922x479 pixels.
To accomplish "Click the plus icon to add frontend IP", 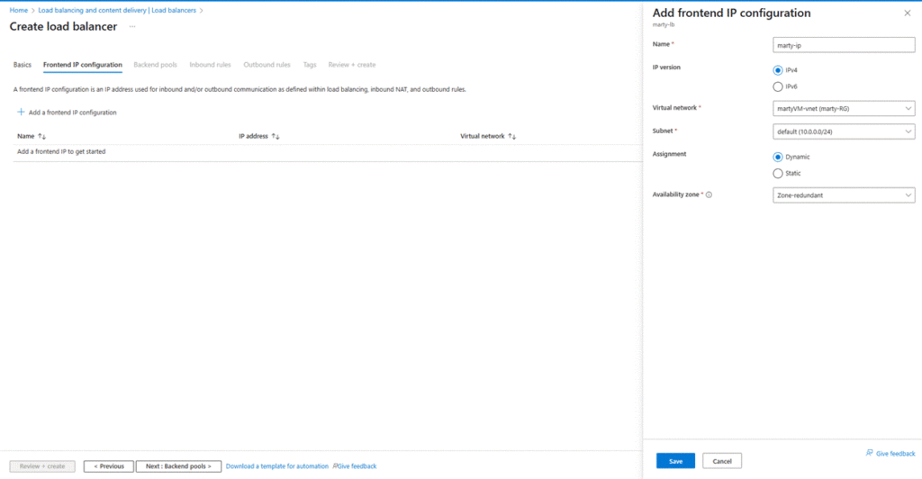I will [21, 113].
